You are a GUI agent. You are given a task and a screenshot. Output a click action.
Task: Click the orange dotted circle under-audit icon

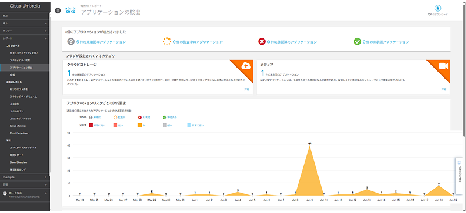(x=167, y=41)
